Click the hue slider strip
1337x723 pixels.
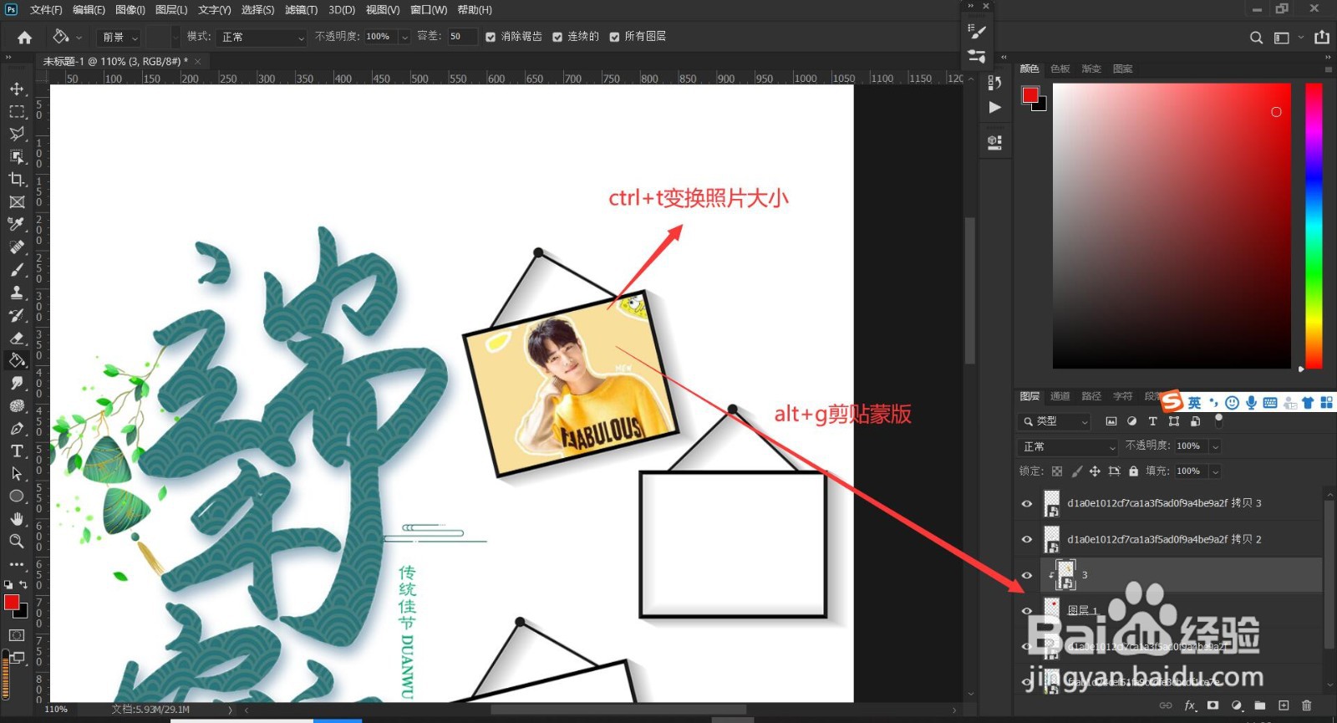[1314, 226]
